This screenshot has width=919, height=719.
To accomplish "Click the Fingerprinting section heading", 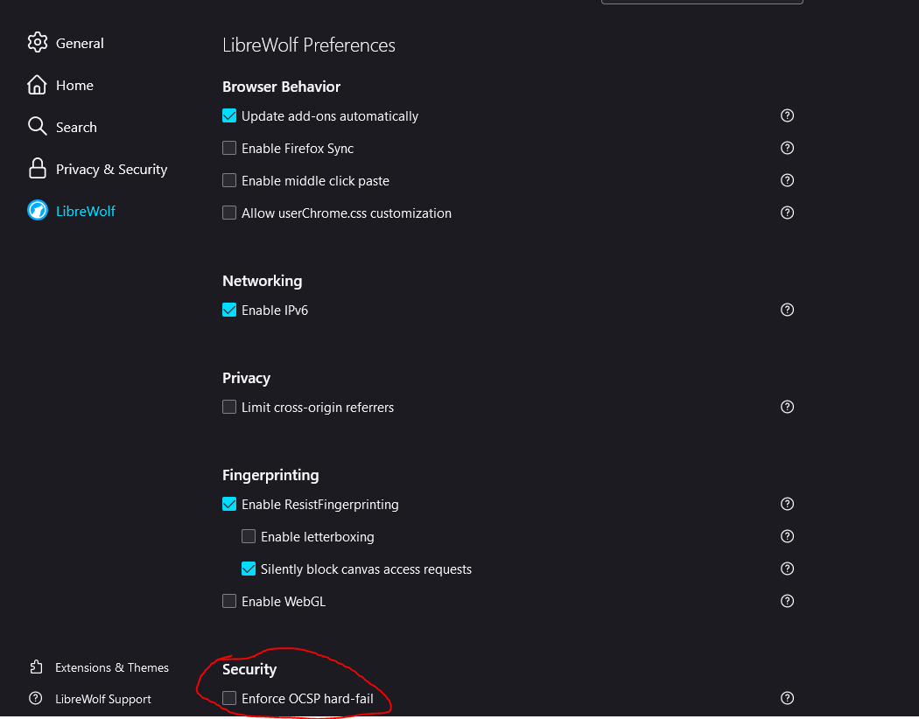I will tap(270, 475).
